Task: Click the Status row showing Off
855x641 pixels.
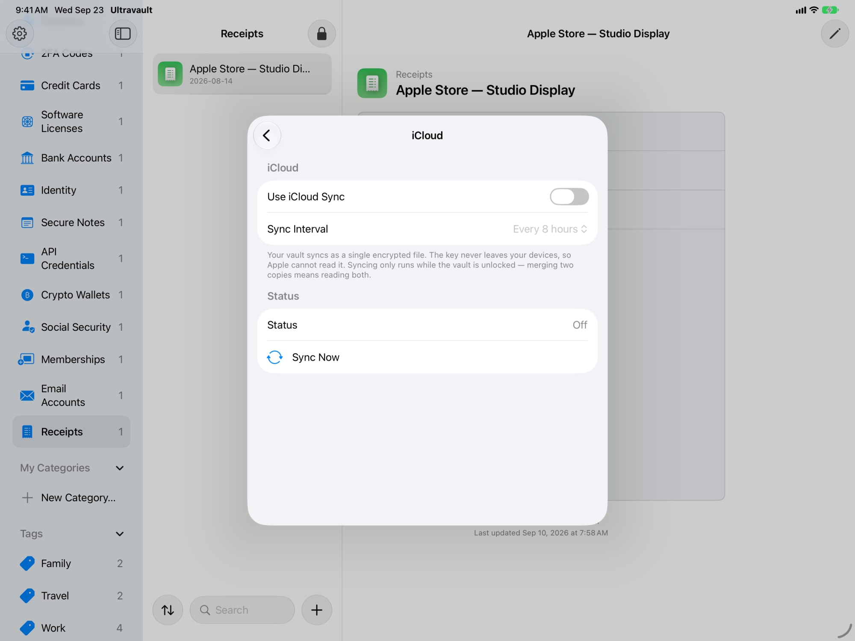Action: 427,325
